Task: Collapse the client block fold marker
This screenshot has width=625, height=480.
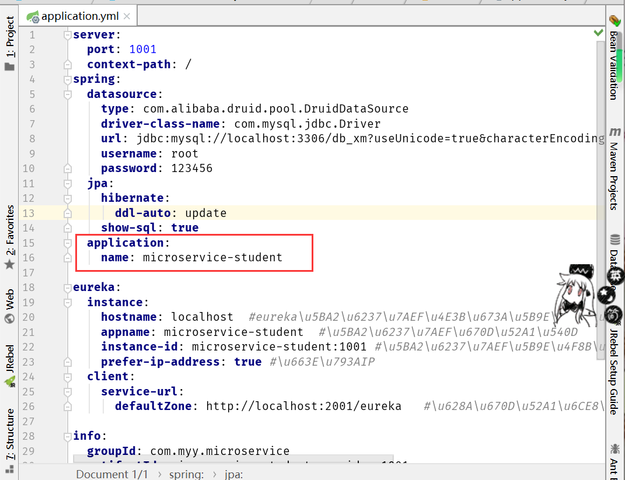Action: tap(67, 377)
